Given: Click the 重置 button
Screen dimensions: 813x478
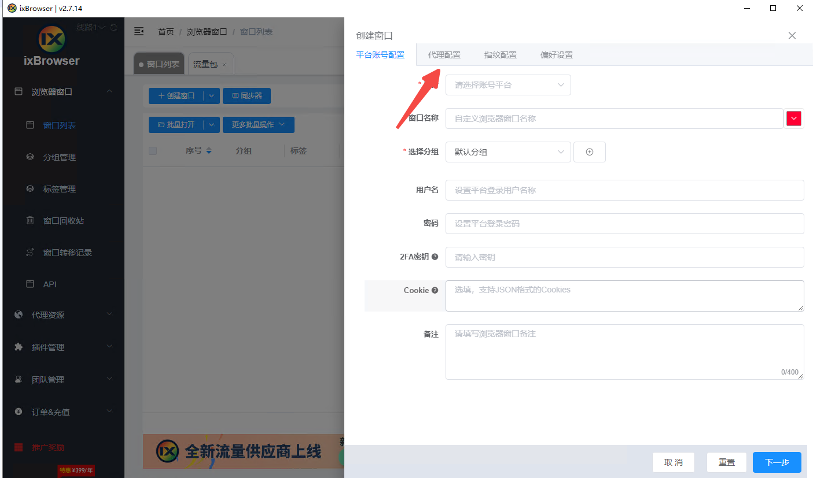Looking at the screenshot, I should (726, 462).
